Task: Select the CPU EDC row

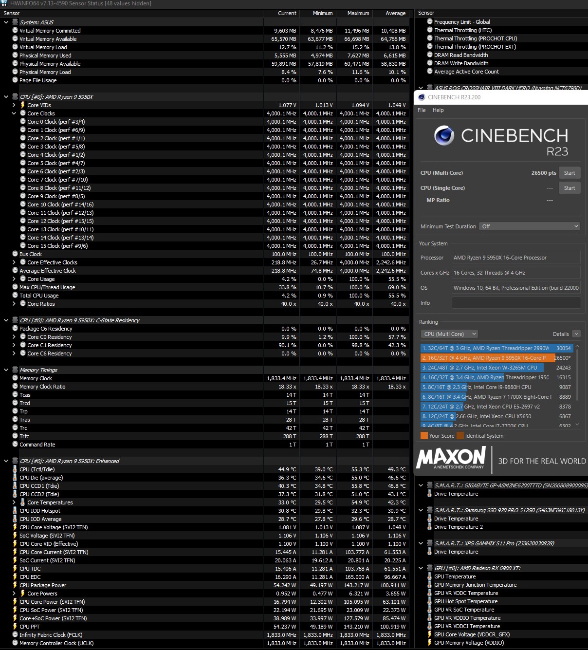Action: coord(204,577)
